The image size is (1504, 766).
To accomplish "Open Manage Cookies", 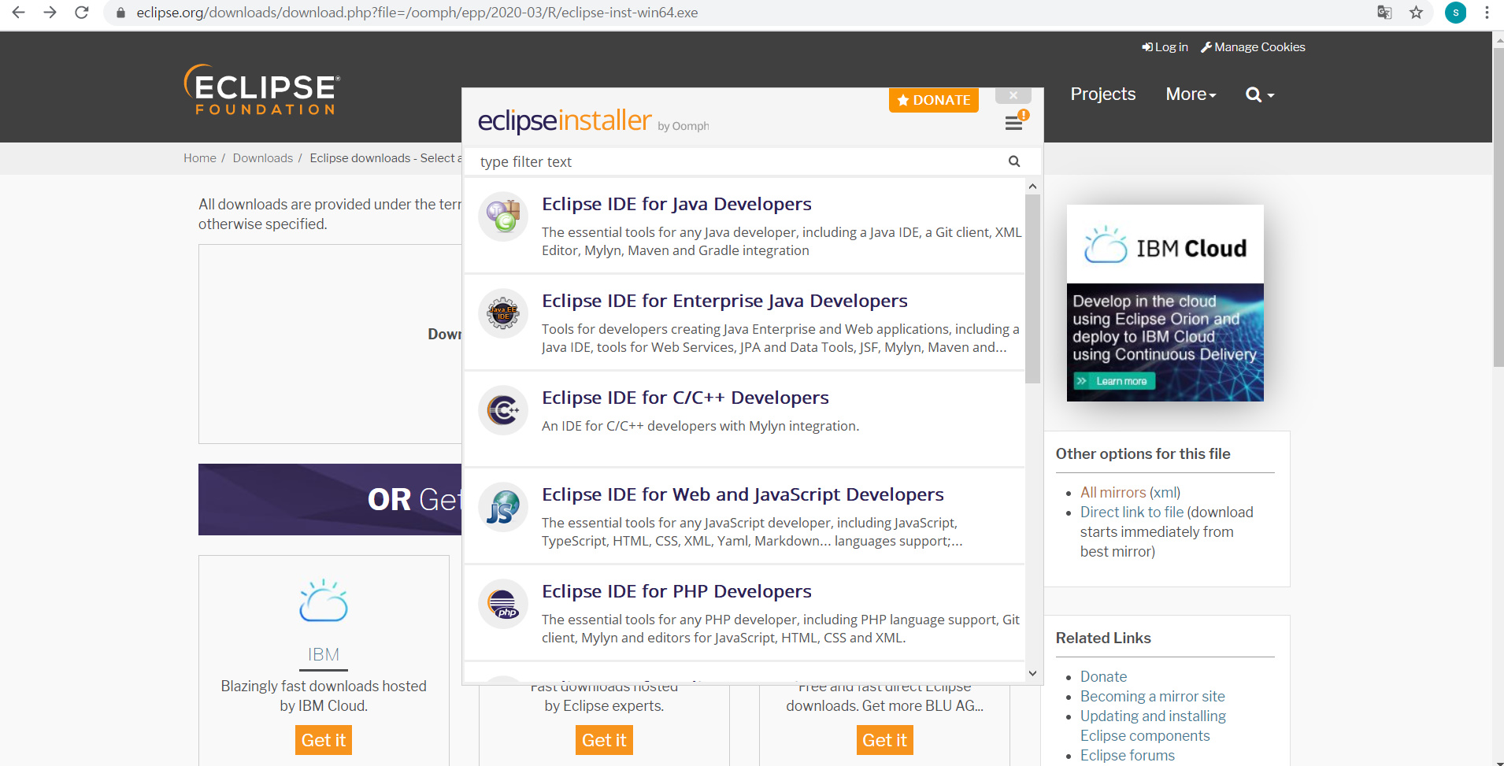I will [1253, 47].
